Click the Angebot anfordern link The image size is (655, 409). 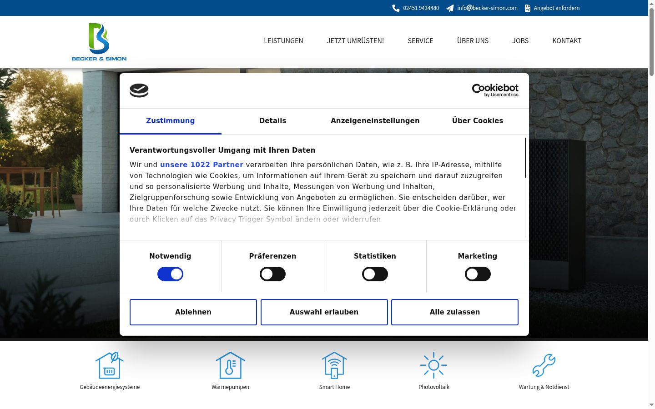(x=557, y=8)
